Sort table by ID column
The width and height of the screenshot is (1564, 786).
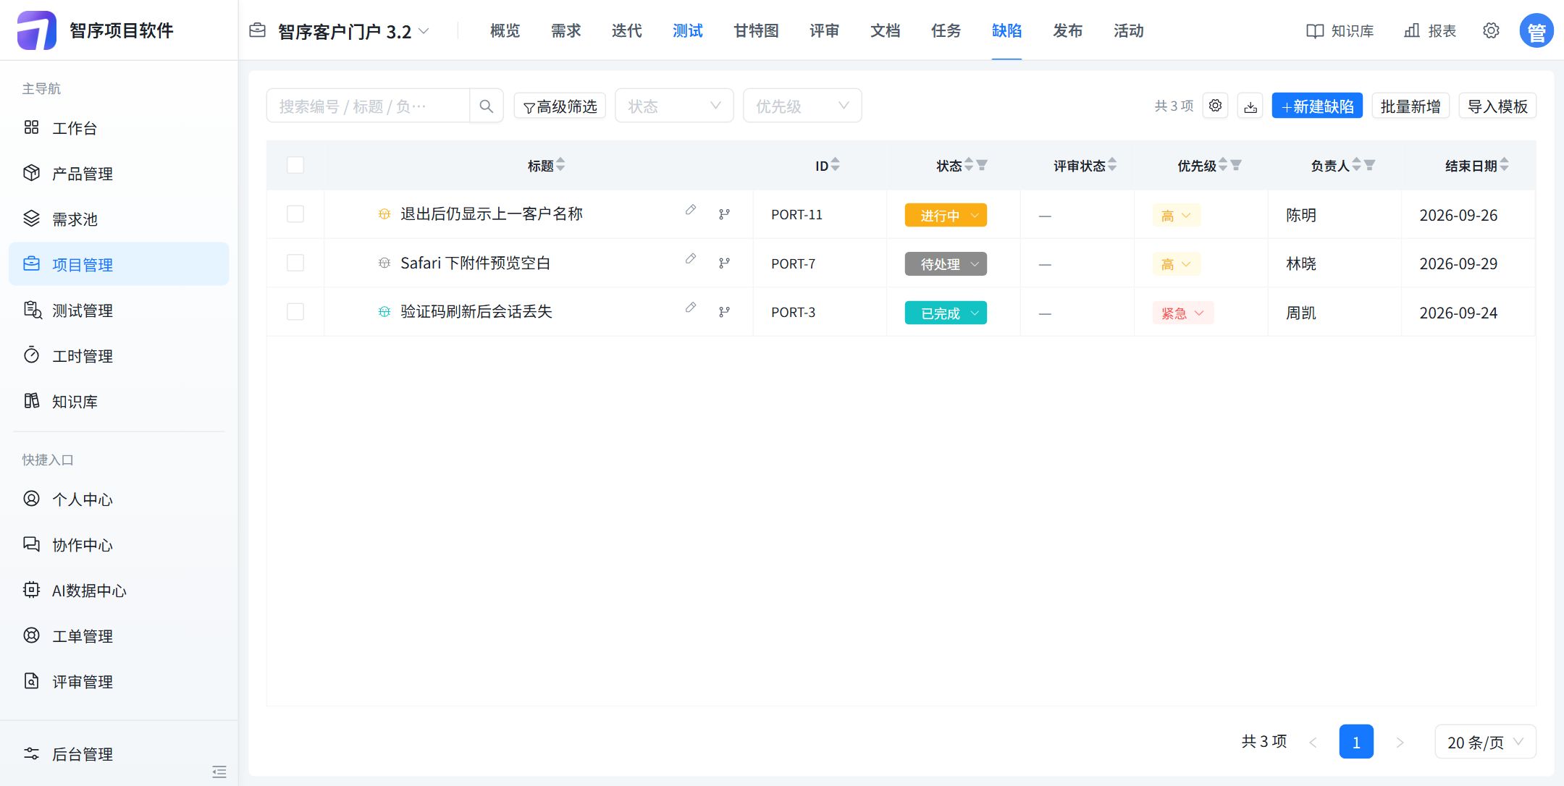836,165
